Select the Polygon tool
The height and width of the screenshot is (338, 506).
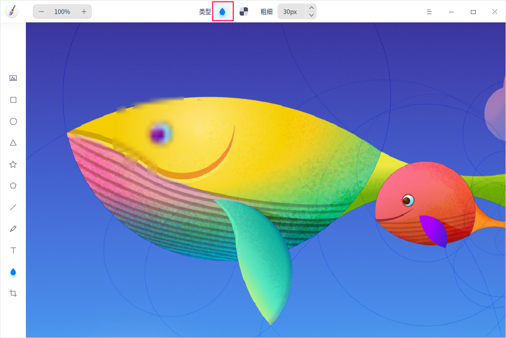(13, 186)
